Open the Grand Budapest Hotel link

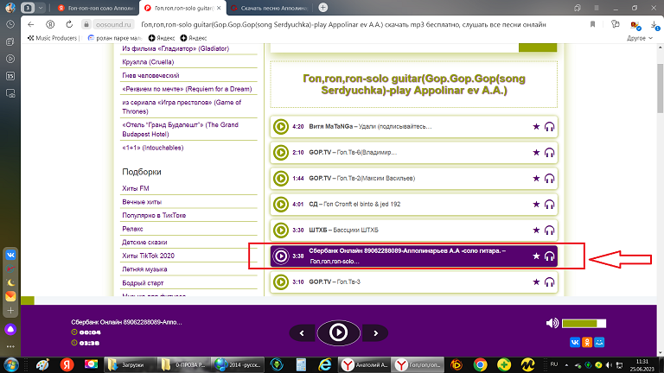tap(180, 130)
